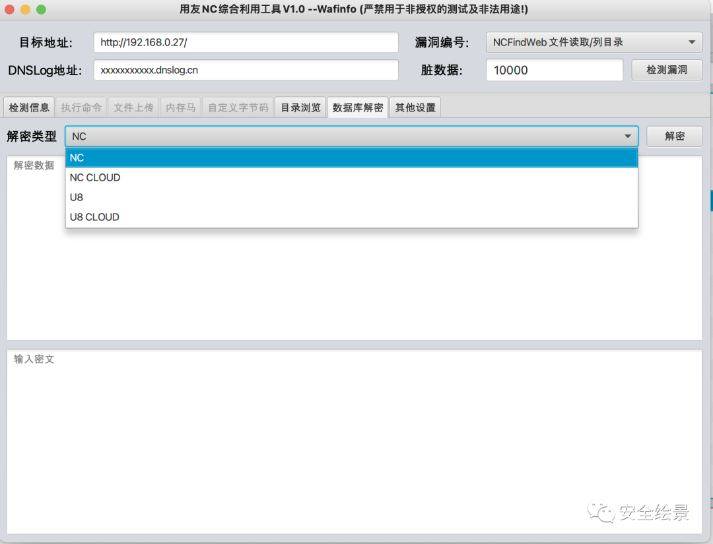The height and width of the screenshot is (544, 713).
Task: Click the target address field with http://192.168.0.27/
Action: [246, 42]
